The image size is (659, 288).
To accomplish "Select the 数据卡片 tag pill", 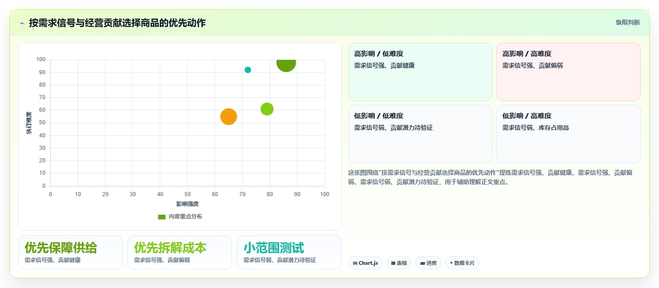I will coord(462,263).
